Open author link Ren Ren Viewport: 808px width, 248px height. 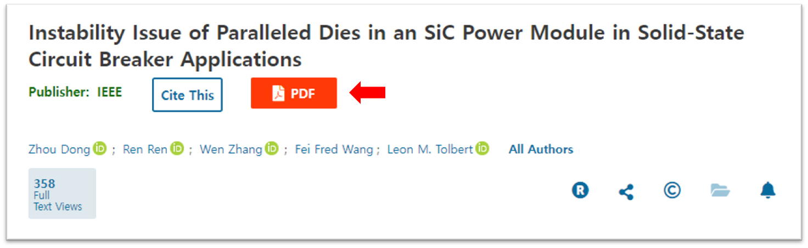coord(145,149)
